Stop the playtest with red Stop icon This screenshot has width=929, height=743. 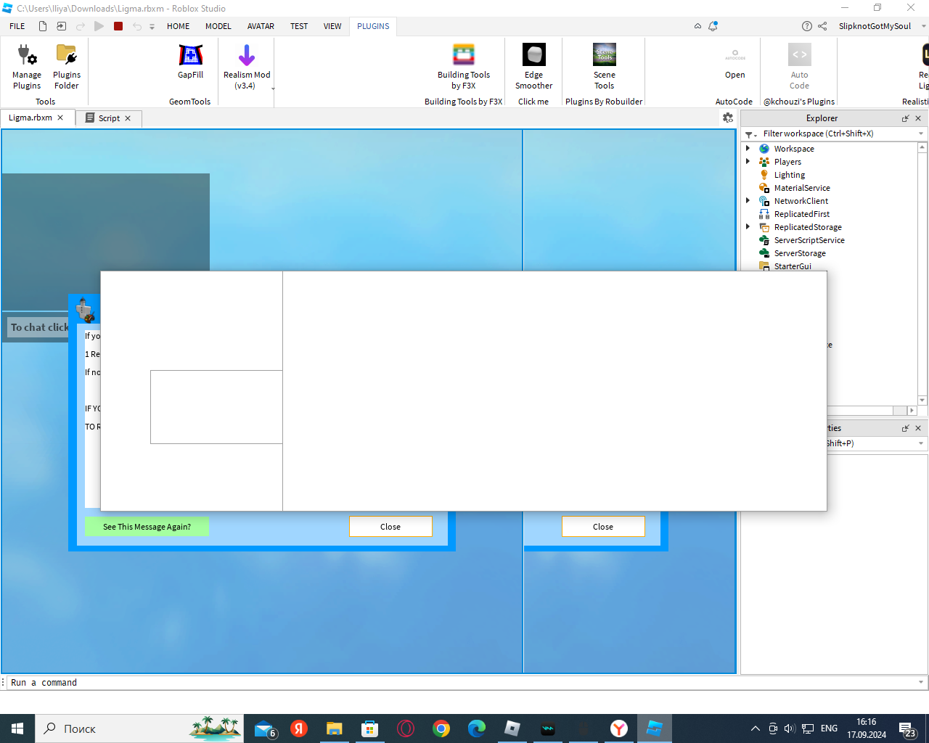118,26
